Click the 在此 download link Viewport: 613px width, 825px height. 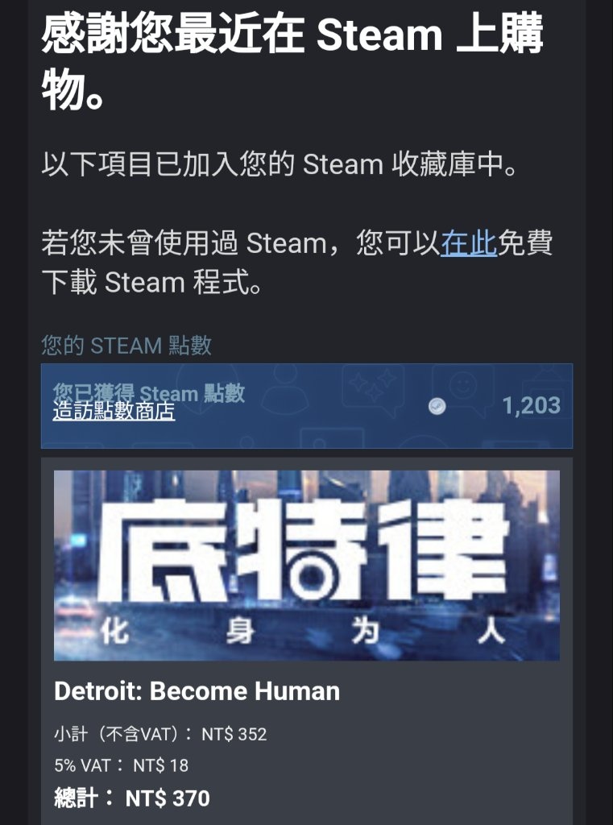468,243
